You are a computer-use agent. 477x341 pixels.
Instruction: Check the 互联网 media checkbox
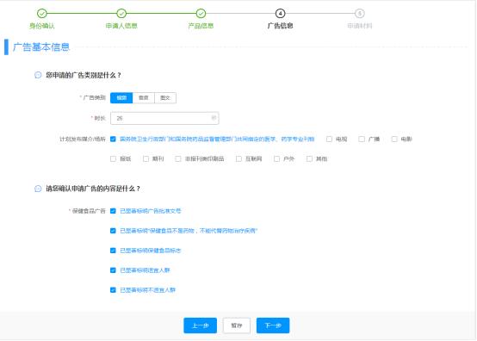pos(238,158)
